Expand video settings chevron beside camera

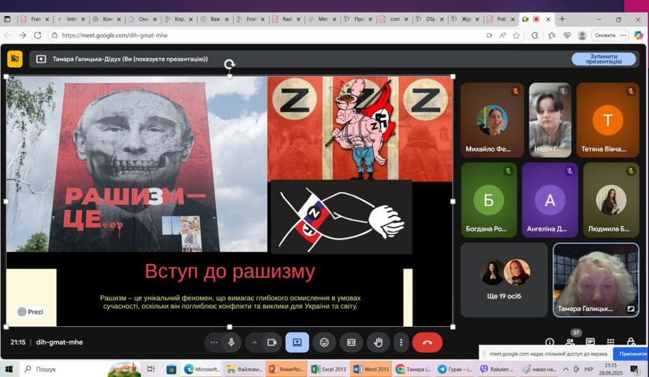tap(255, 342)
